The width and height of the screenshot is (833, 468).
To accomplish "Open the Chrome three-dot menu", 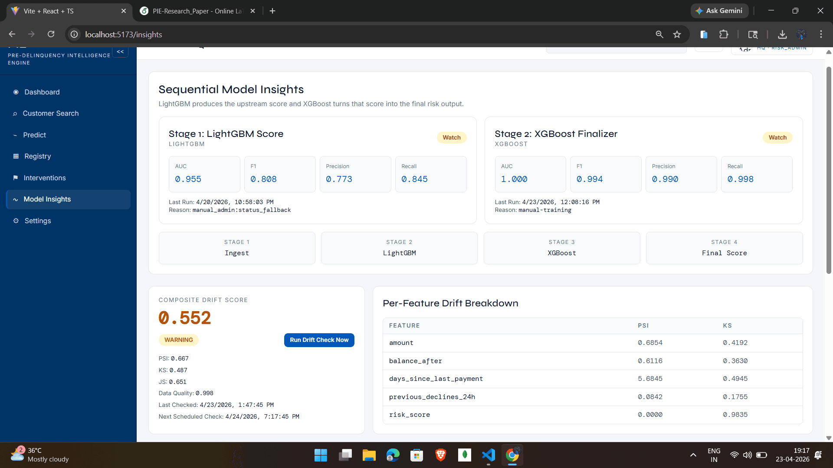I will click(x=821, y=34).
